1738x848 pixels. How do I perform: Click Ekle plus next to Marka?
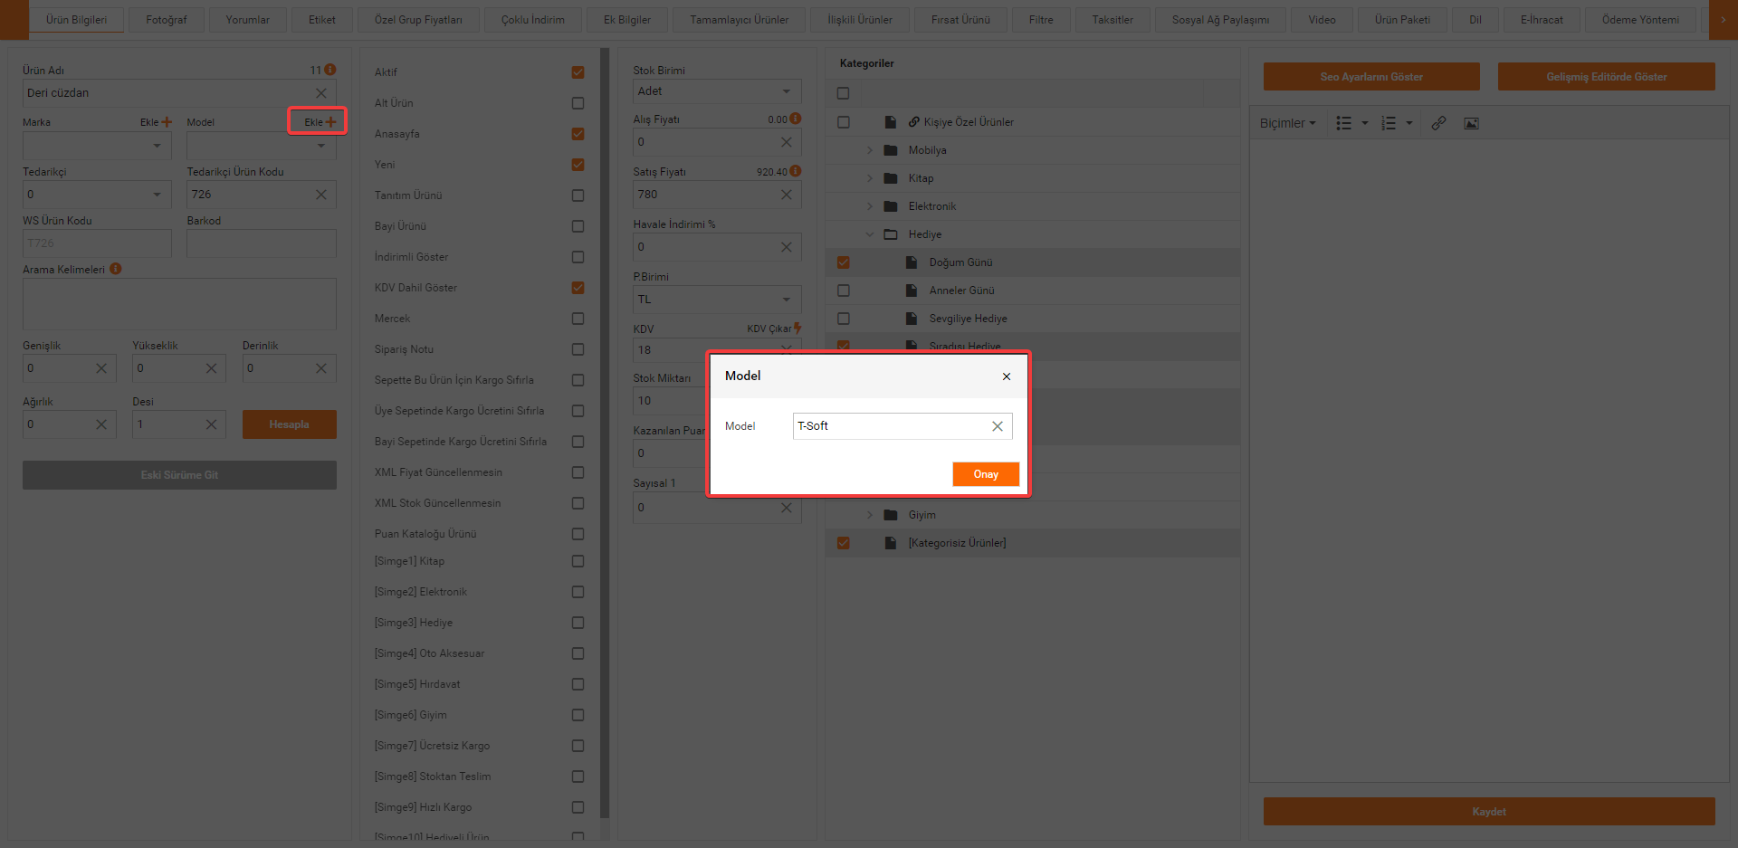point(156,122)
